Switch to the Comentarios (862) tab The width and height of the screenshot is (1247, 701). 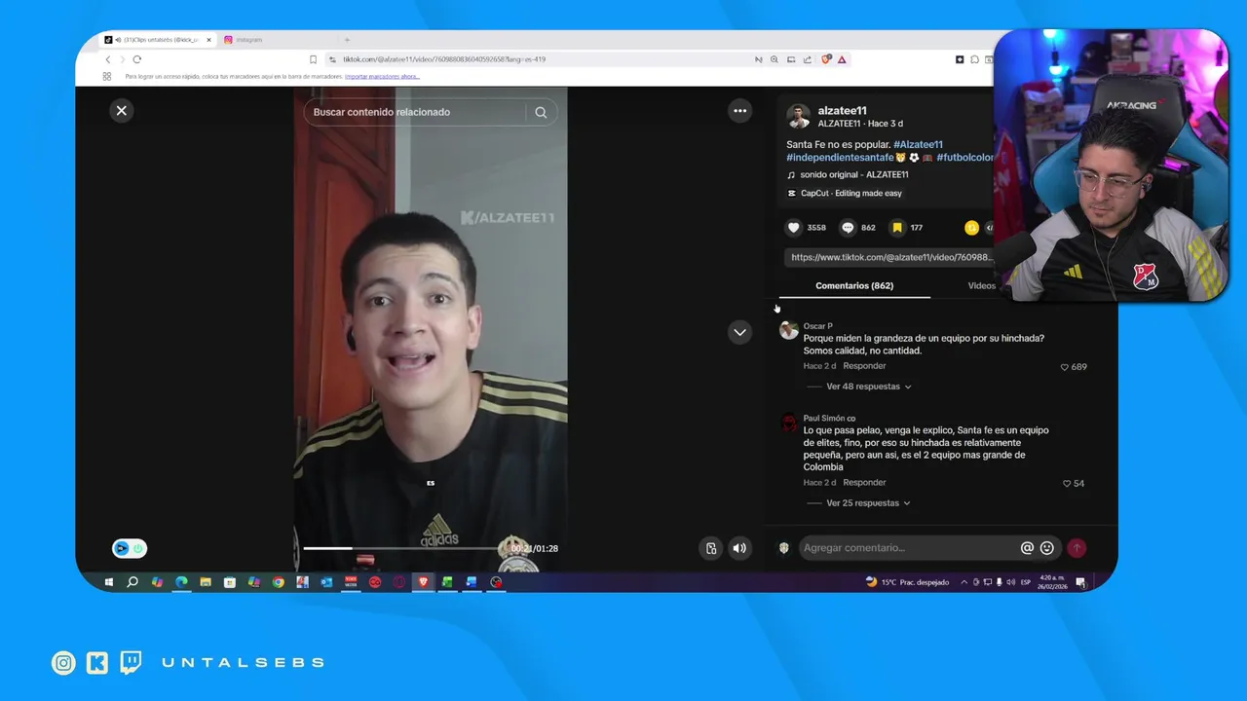pyautogui.click(x=854, y=286)
